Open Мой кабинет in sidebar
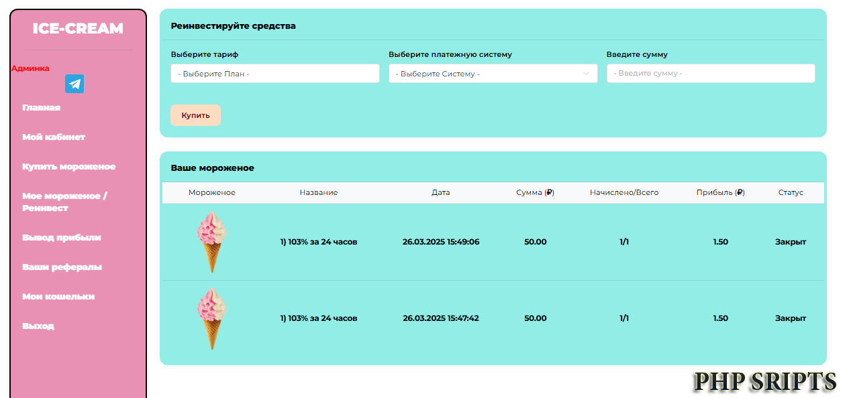The width and height of the screenshot is (849, 398). pos(54,137)
